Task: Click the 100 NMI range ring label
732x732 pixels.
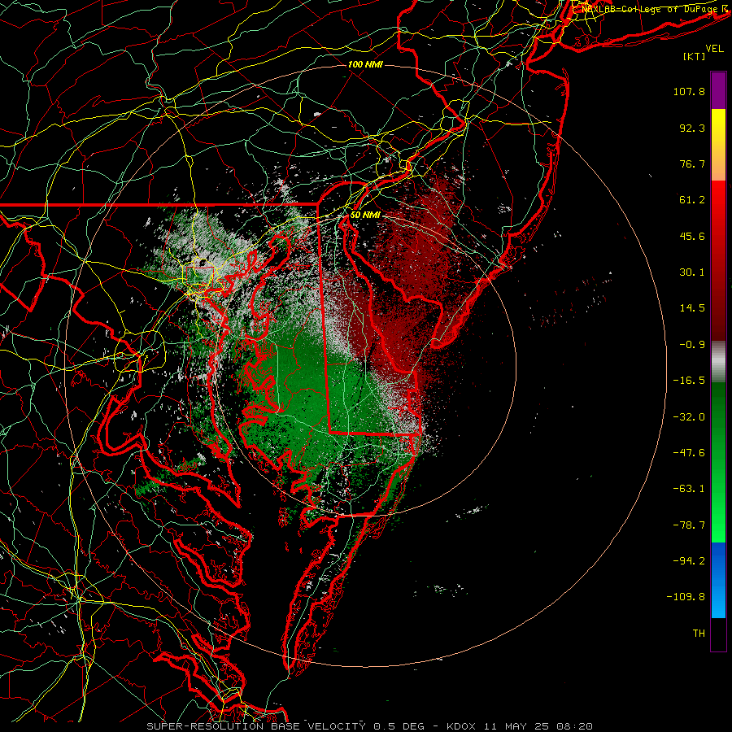Action: tap(365, 64)
